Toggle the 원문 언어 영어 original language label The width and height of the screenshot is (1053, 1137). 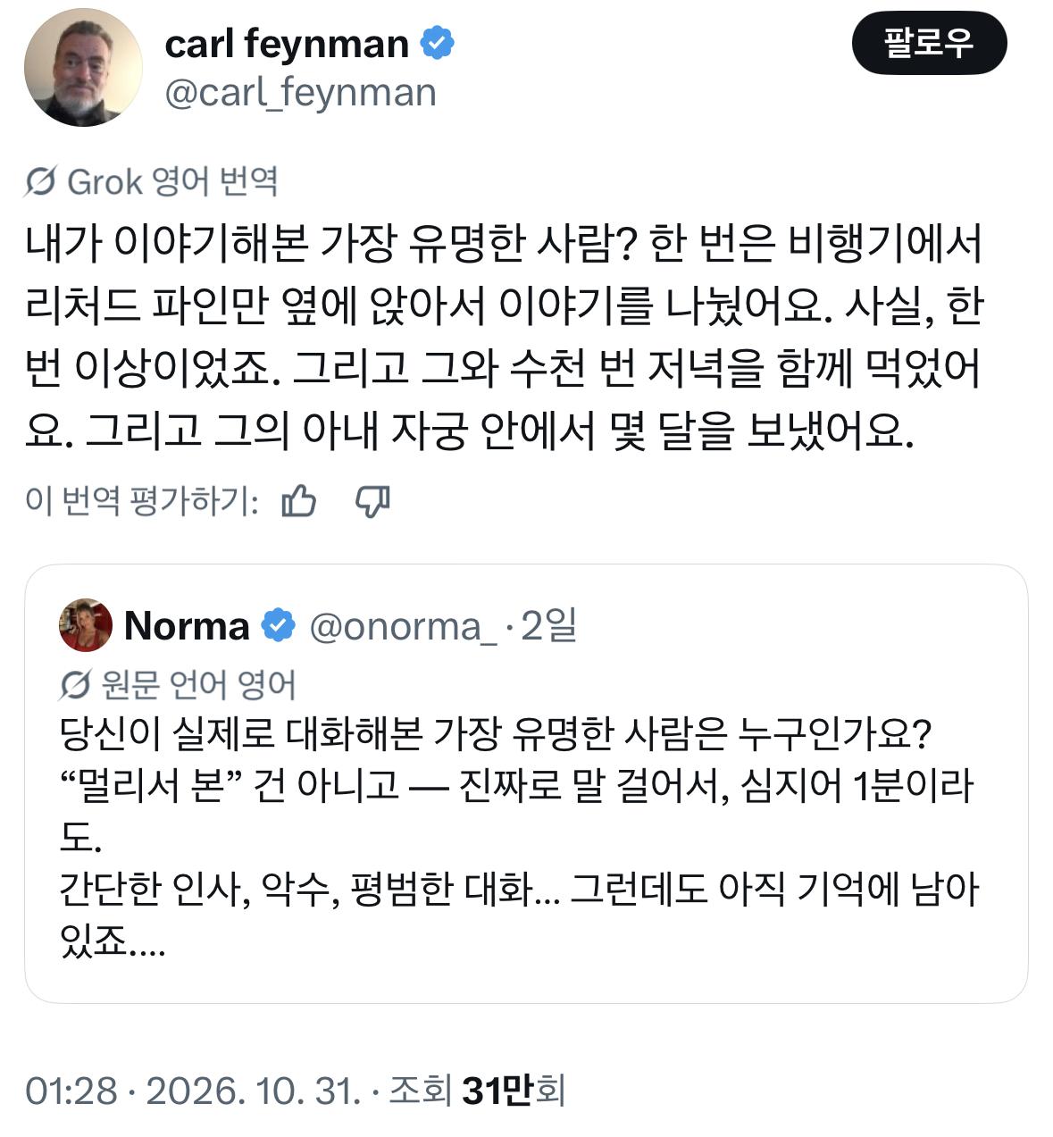click(178, 685)
